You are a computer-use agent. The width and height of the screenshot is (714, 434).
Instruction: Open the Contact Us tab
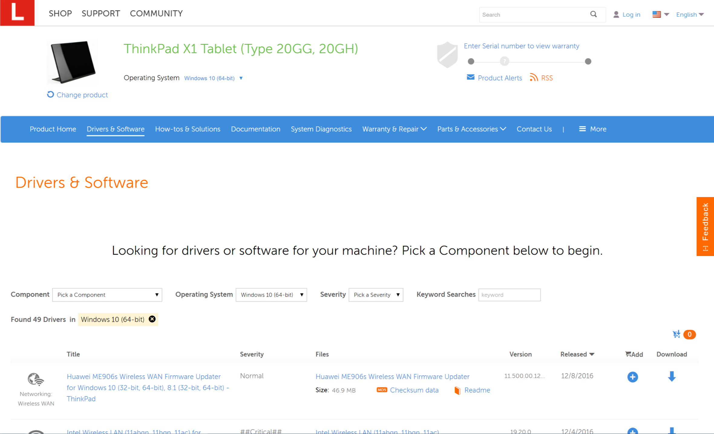click(x=534, y=129)
